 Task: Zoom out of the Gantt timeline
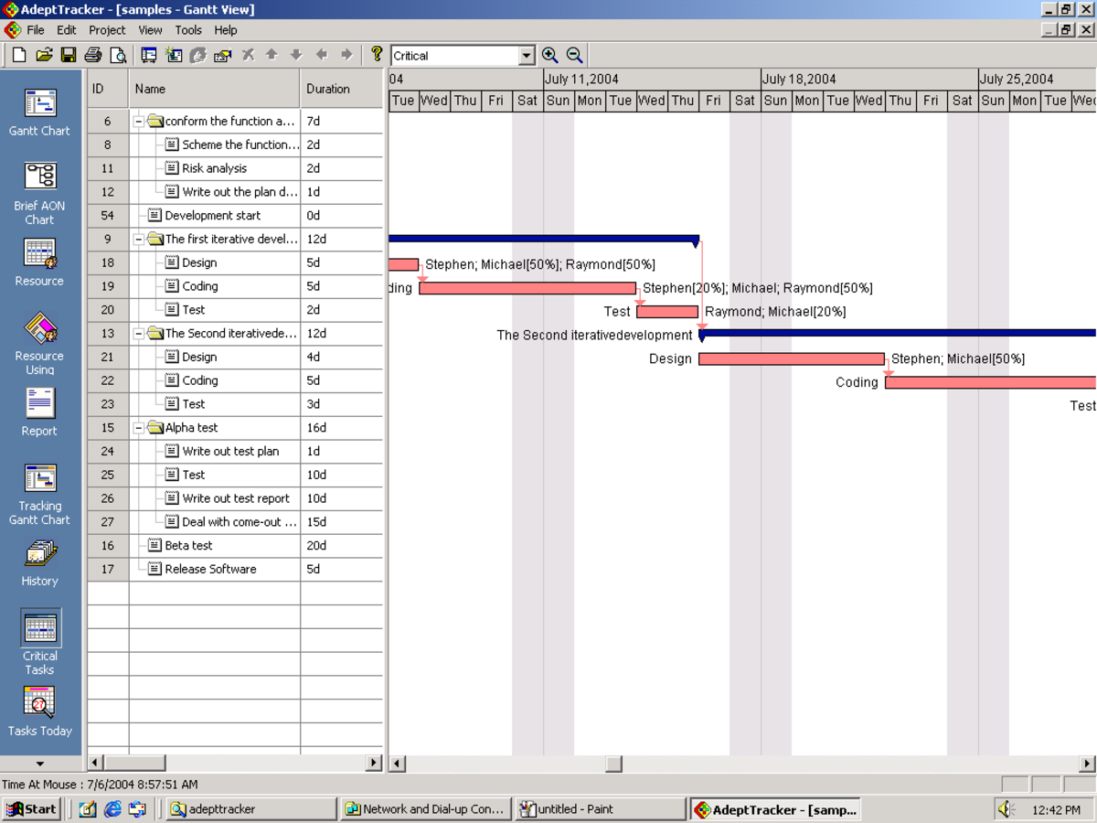click(x=573, y=55)
